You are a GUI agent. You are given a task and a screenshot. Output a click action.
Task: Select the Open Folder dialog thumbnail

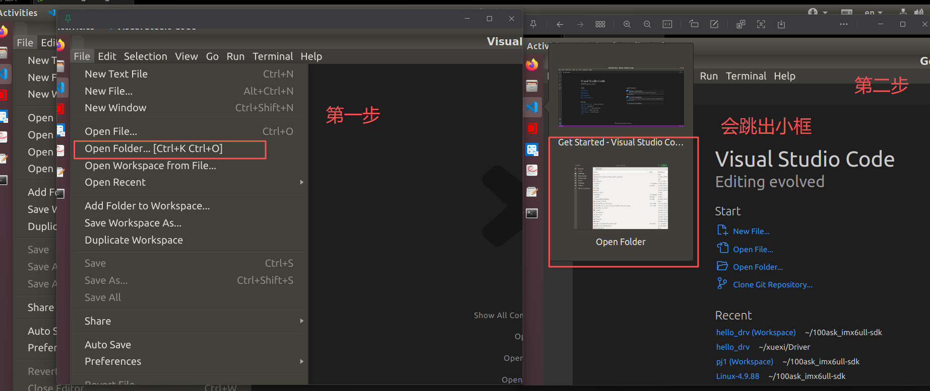621,197
